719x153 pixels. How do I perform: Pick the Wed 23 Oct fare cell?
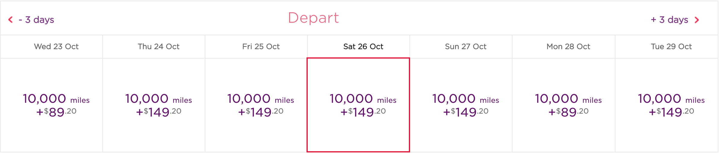pos(56,105)
